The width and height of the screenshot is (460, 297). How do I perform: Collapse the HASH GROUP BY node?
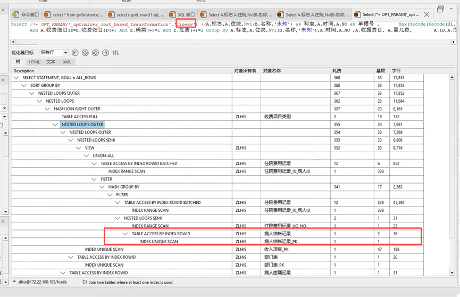point(102,187)
